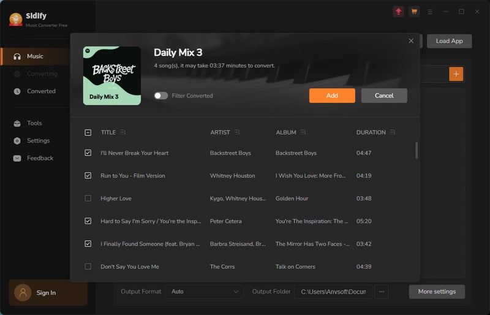The width and height of the screenshot is (490, 315).
Task: Click the TITLE column header
Action: click(108, 132)
